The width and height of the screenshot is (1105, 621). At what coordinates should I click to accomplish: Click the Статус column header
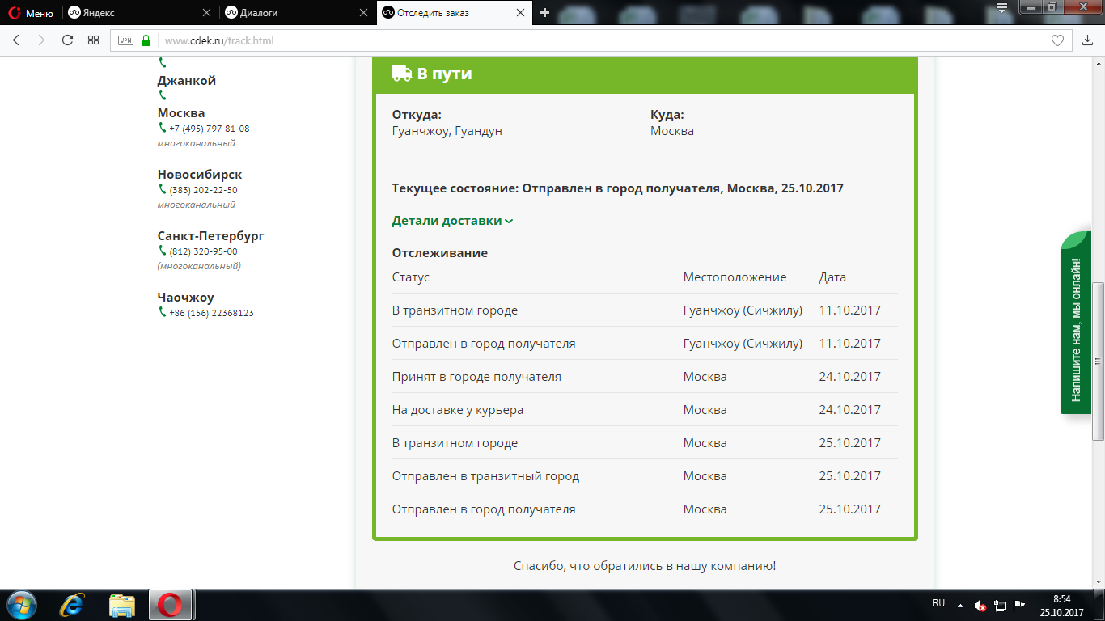coord(411,277)
